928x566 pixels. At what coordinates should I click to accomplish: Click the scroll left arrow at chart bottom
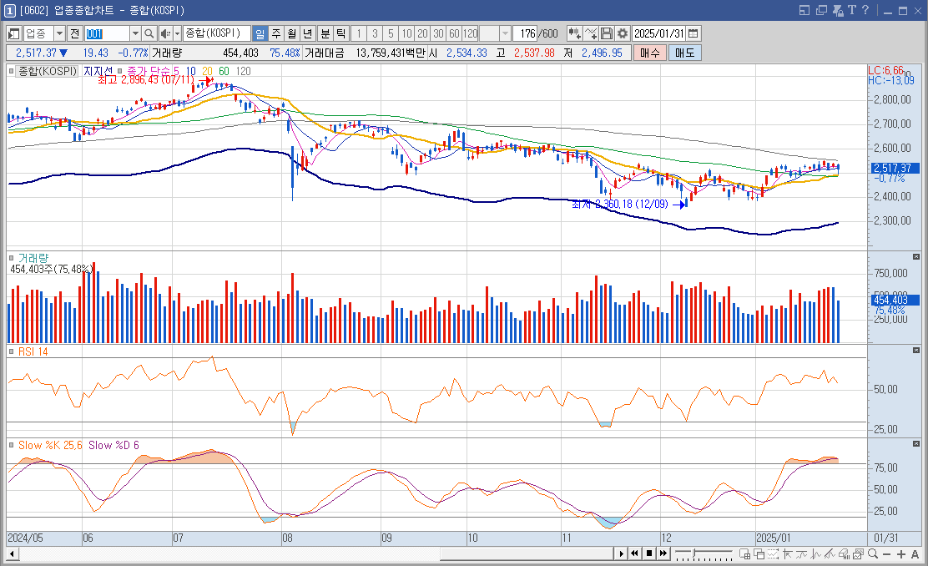pyautogui.click(x=12, y=554)
